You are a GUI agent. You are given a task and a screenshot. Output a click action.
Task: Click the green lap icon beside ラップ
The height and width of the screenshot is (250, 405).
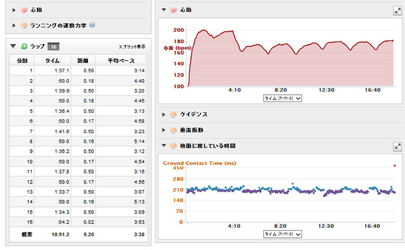[24, 46]
